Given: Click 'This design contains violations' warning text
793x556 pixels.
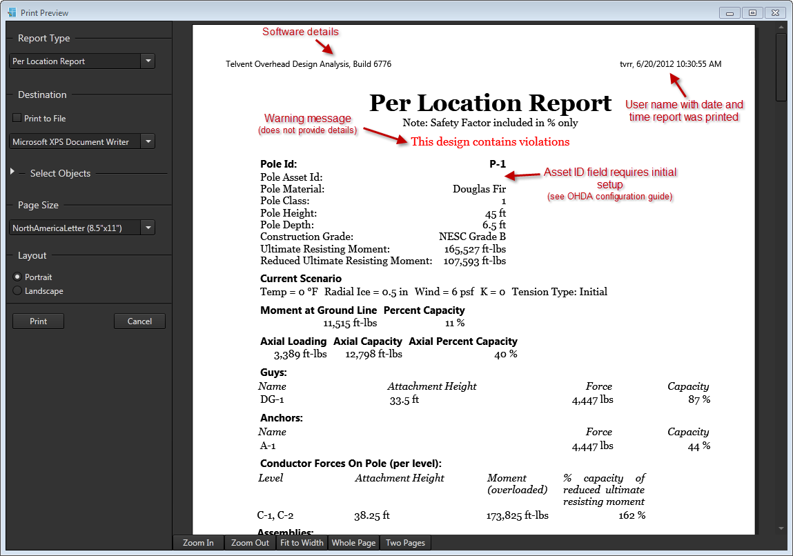Looking at the screenshot, I should (490, 141).
